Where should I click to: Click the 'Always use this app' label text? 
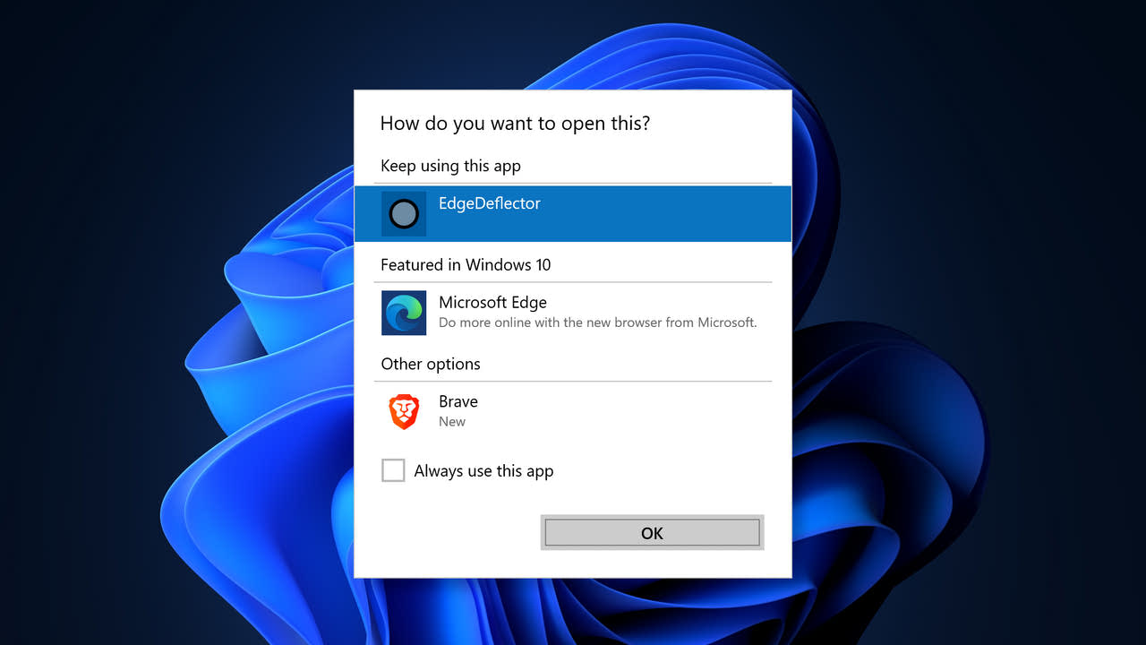(483, 471)
